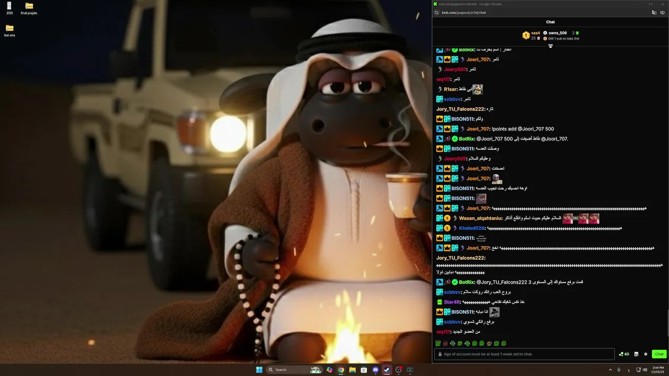Click the site information icon in address bar

click(436, 13)
